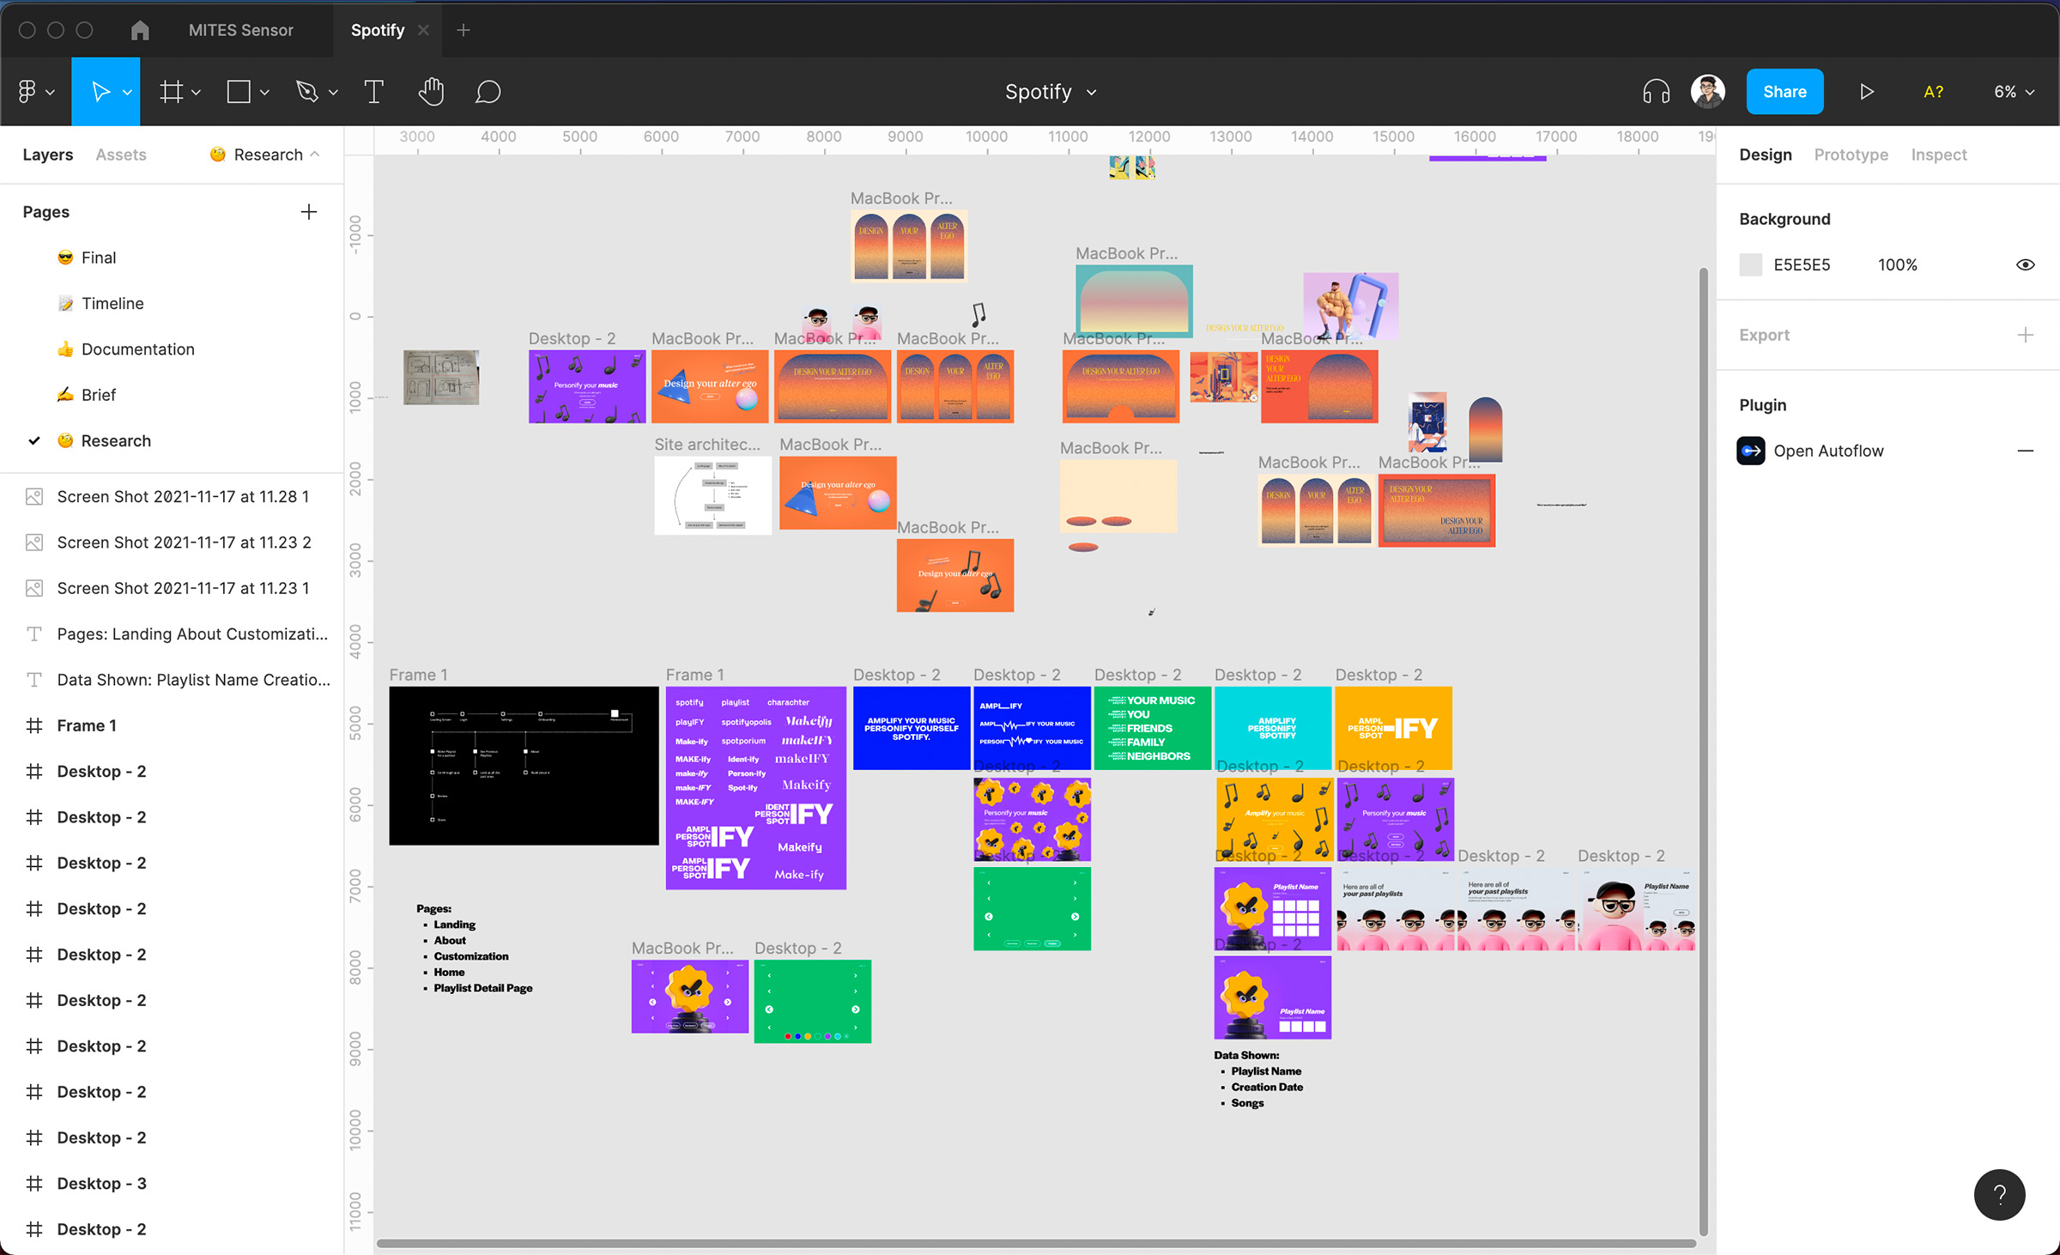Open the missing fonts A? indicator
The height and width of the screenshot is (1255, 2060).
pos(1933,92)
